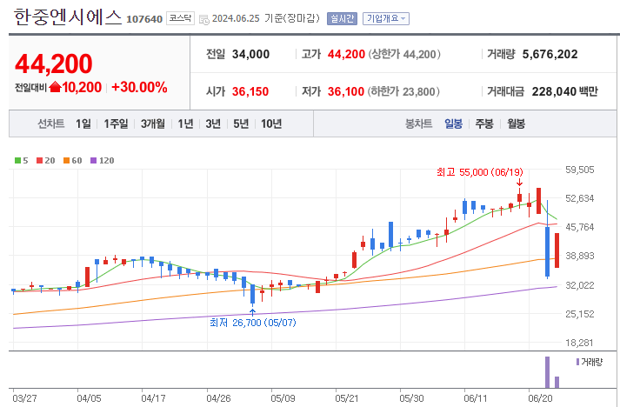Click the 18,281 price axis label
620x407 pixels.
tap(580, 343)
